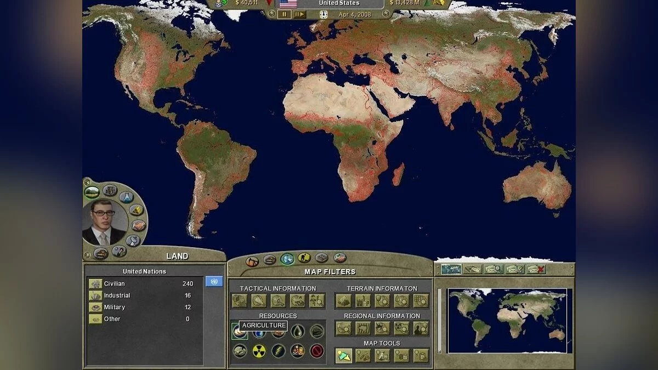Viewport: 658px width, 370px height.
Task: Click the United Nations flag button
Action: pos(214,281)
